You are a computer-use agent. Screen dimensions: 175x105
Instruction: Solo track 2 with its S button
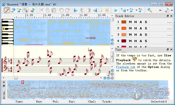[146, 28]
